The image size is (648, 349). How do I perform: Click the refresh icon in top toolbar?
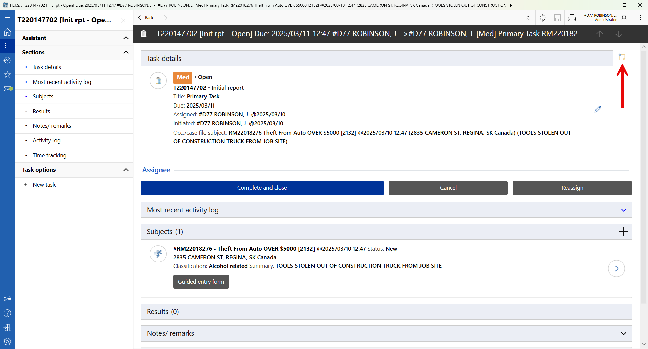[x=543, y=18]
